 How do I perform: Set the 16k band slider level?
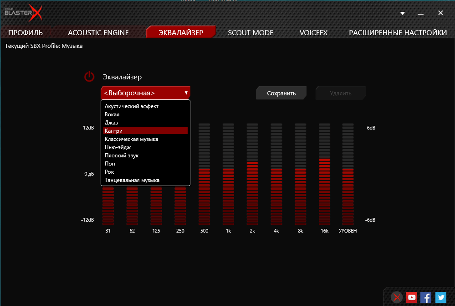pyautogui.click(x=324, y=174)
